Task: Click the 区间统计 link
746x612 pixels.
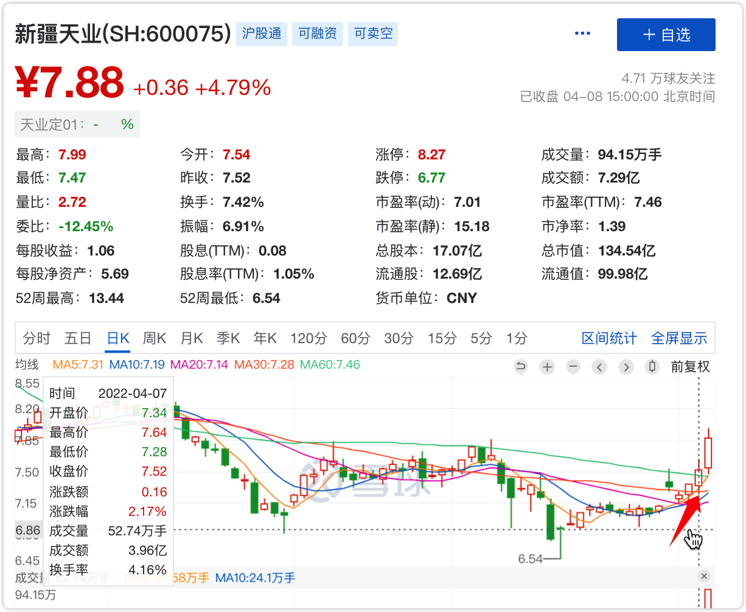Action: 609,338
